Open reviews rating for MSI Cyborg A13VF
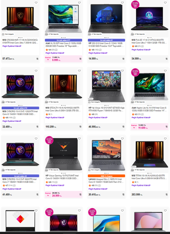The image size is (170, 234). tap(9, 186)
